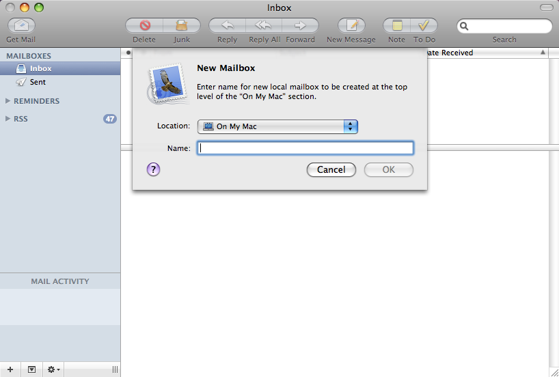
Task: Click the Get Mail toolbar icon
Action: (x=21, y=26)
